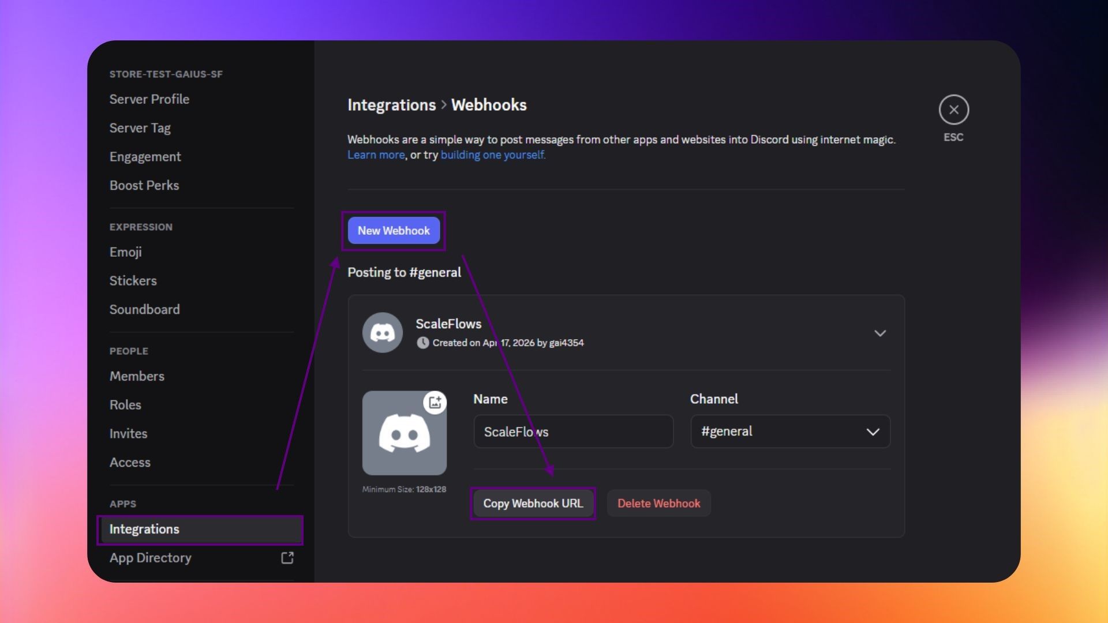Click the large webhook avatar thumbnail
Screen dimensions: 1108x623
click(404, 433)
